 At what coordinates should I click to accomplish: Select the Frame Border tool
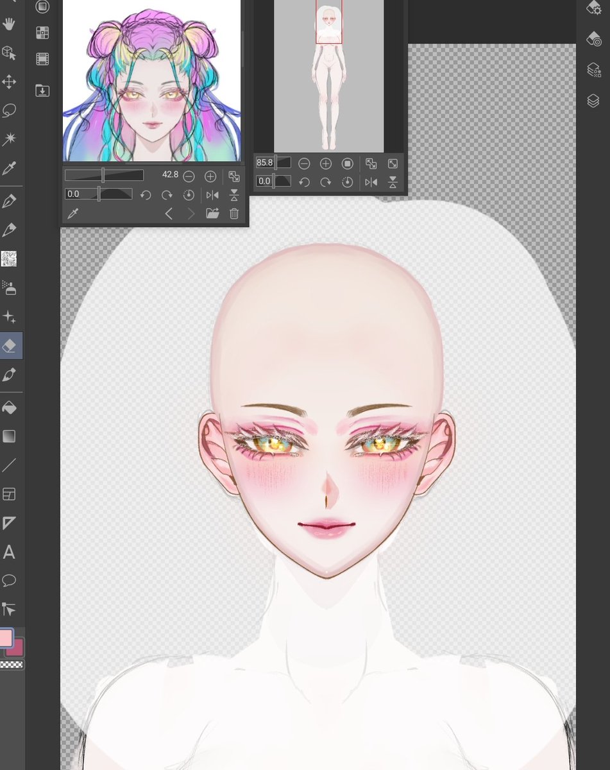point(9,494)
